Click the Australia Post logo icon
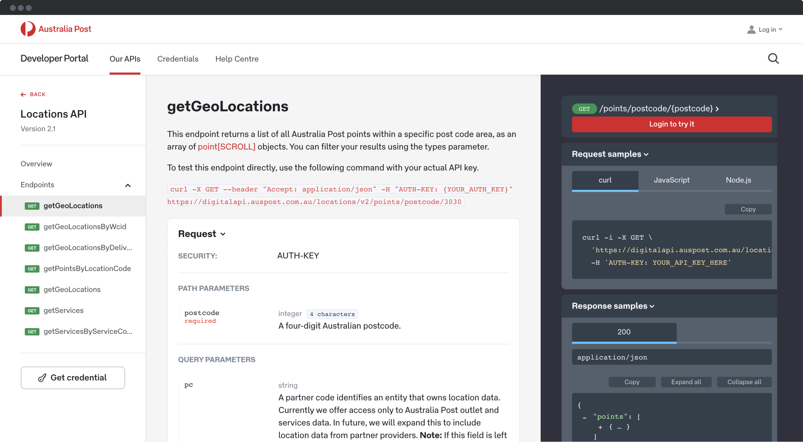 (28, 29)
